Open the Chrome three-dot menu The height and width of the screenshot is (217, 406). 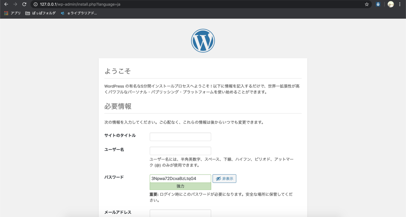pos(400,4)
